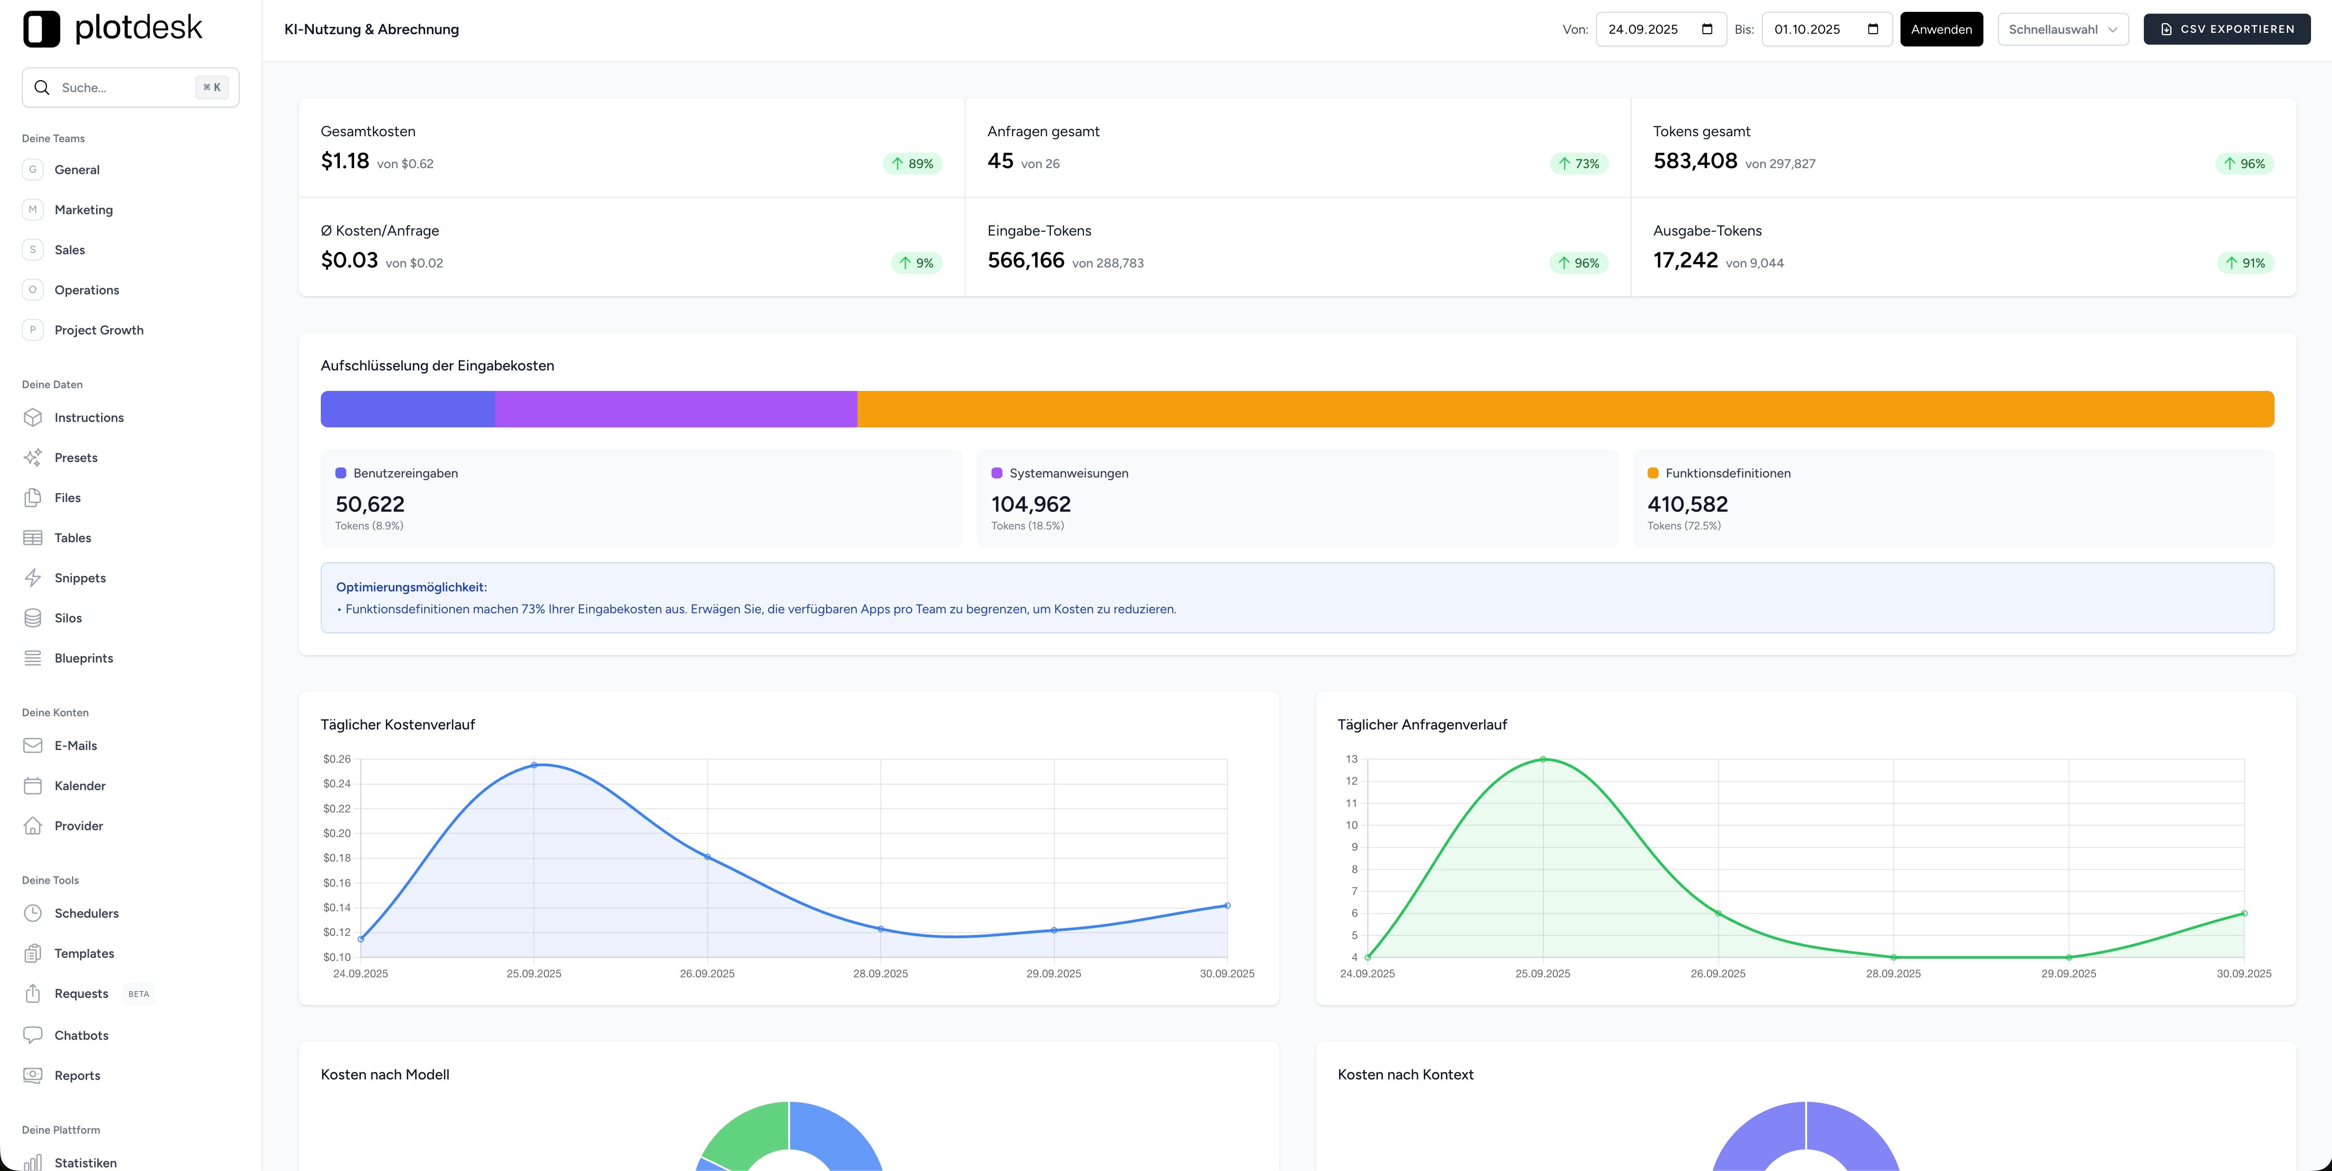This screenshot has width=2332, height=1171.
Task: Click the Snippets lightning bolt icon
Action: [x=33, y=577]
